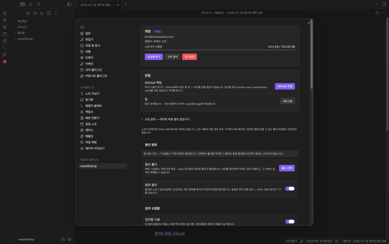Open the help icon at bottom left
Screen dimensions: 389x244
[63, 239]
